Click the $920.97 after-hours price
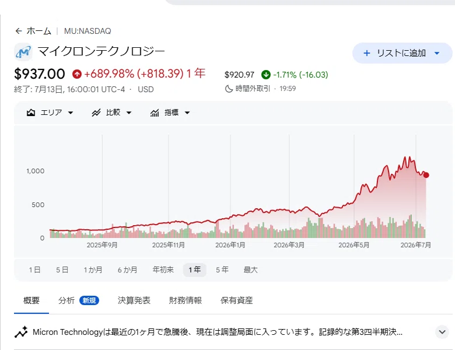Screen dimensions: 455x350 (239, 75)
